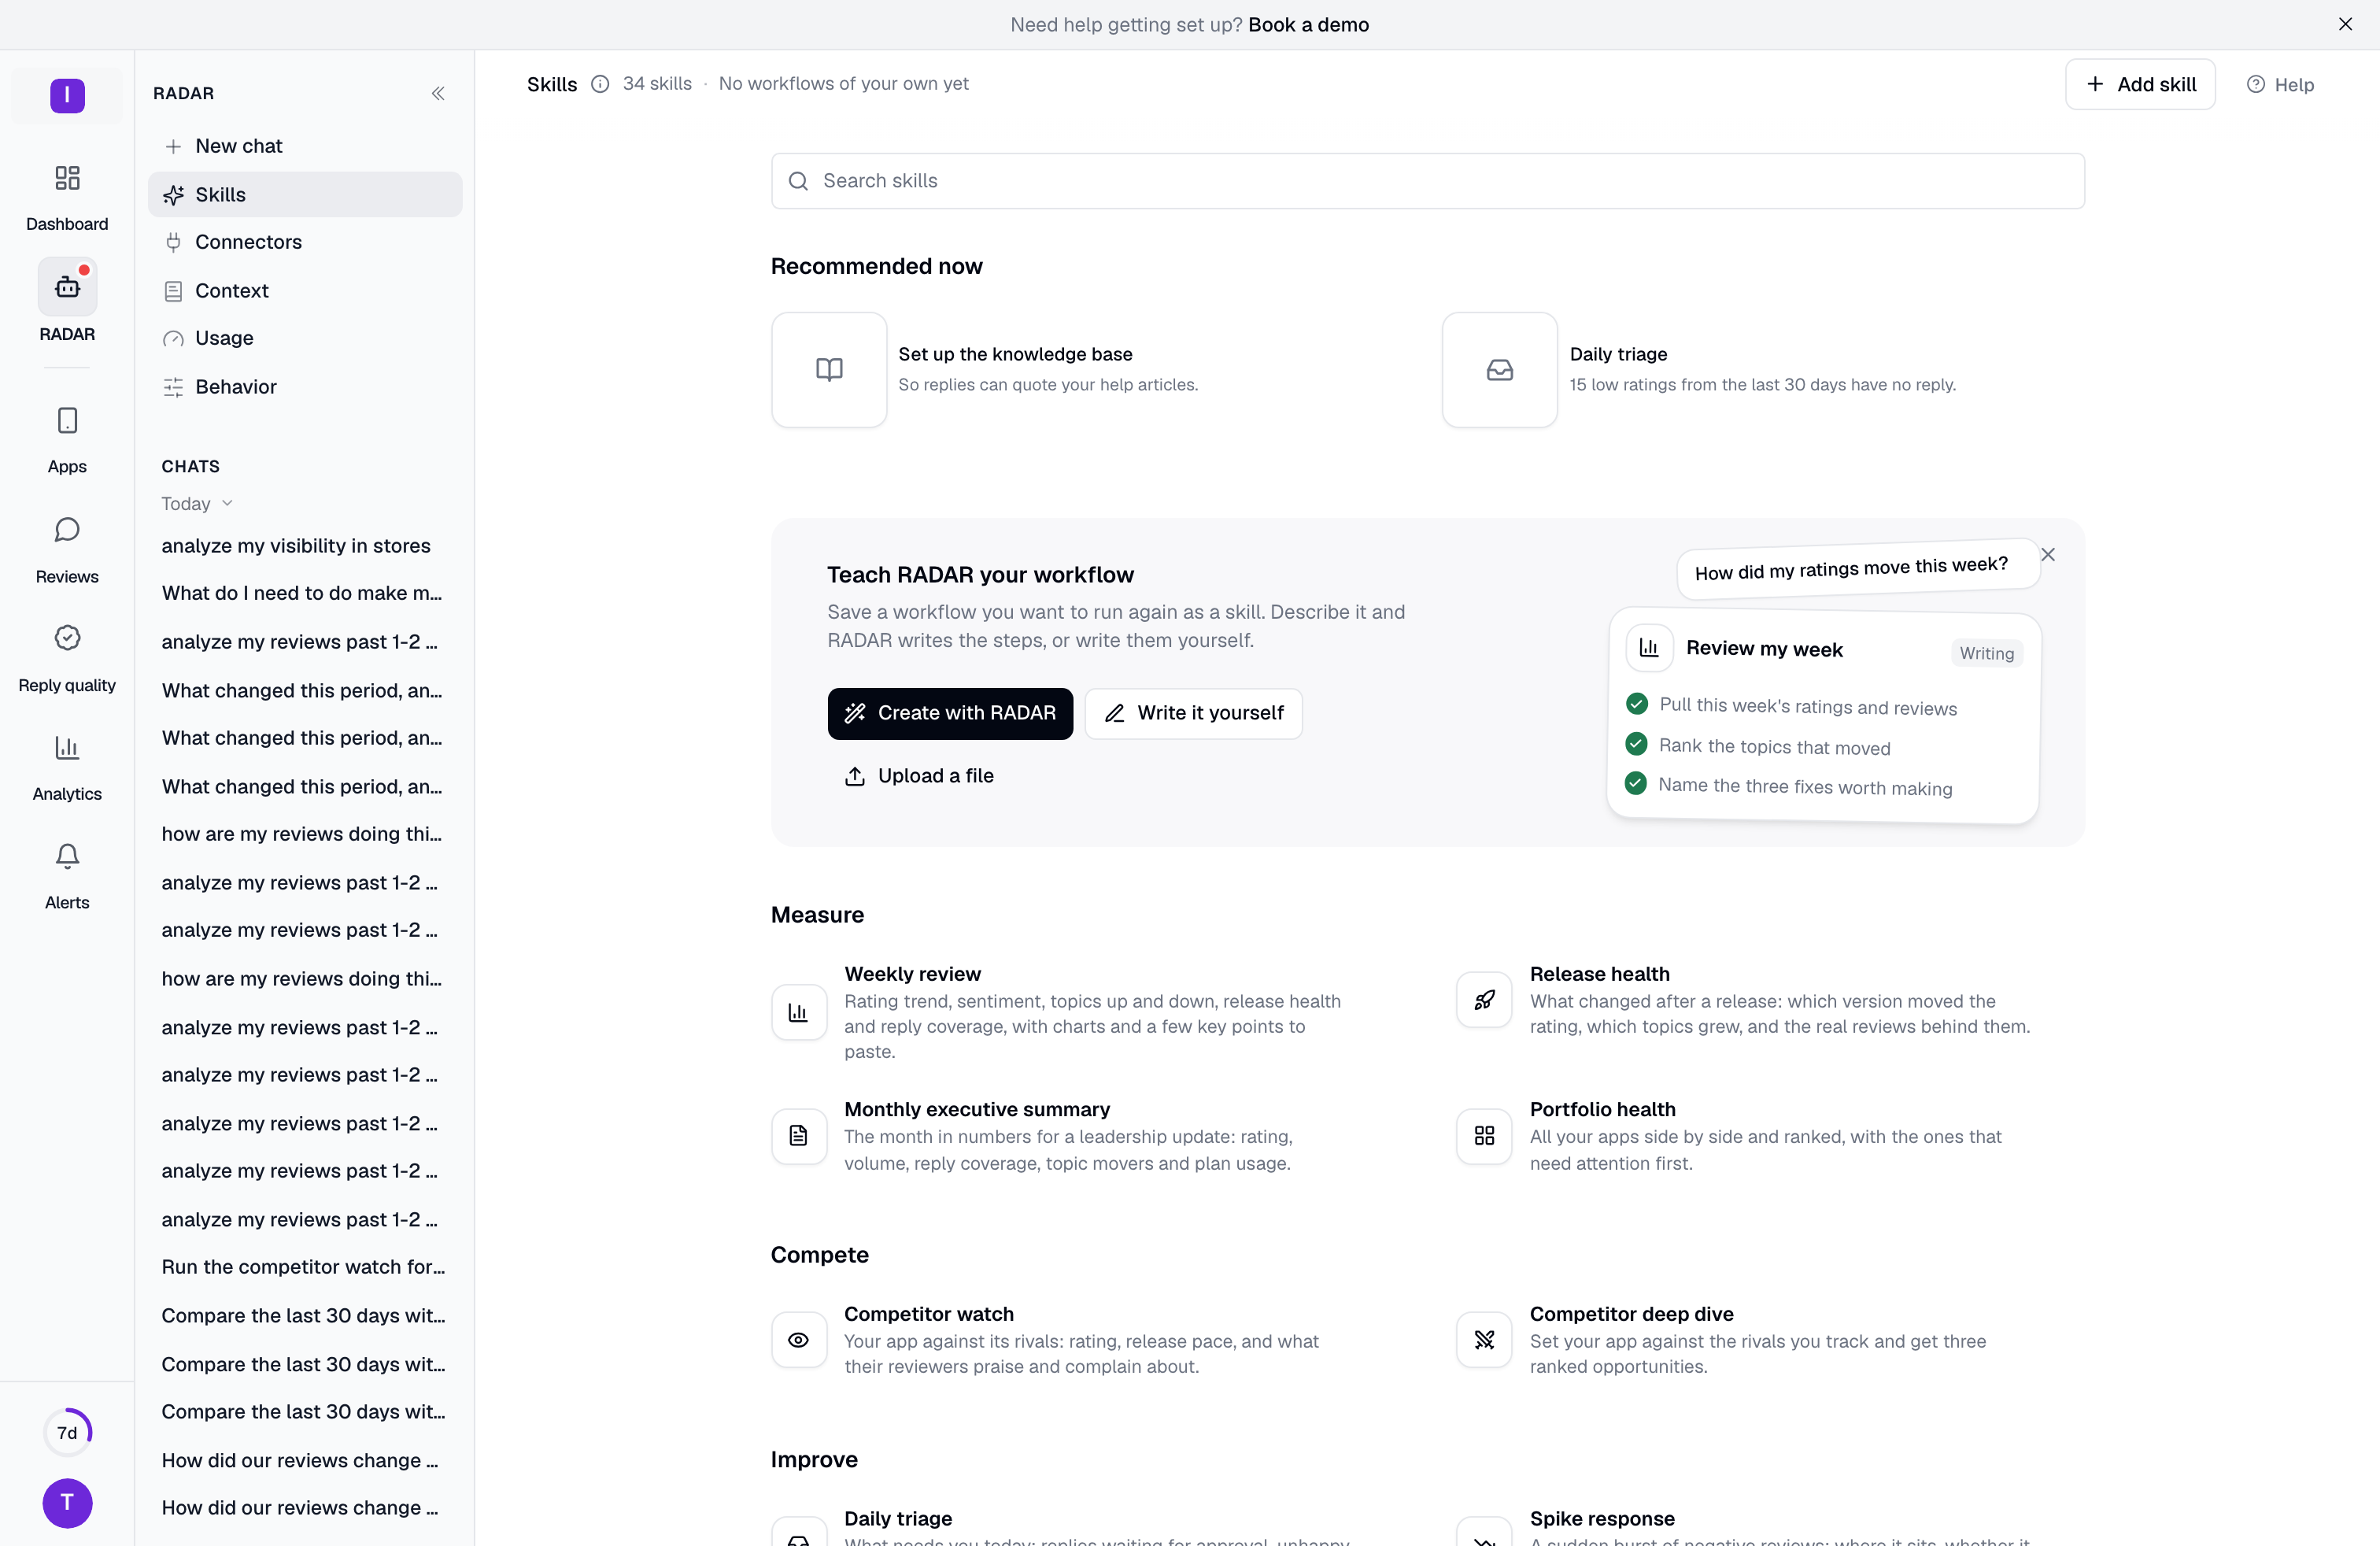
Task: Click the Monthly executive summary document icon
Action: click(798, 1135)
